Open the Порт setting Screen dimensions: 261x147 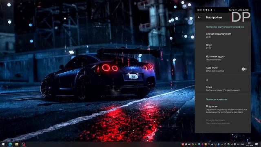(223, 47)
